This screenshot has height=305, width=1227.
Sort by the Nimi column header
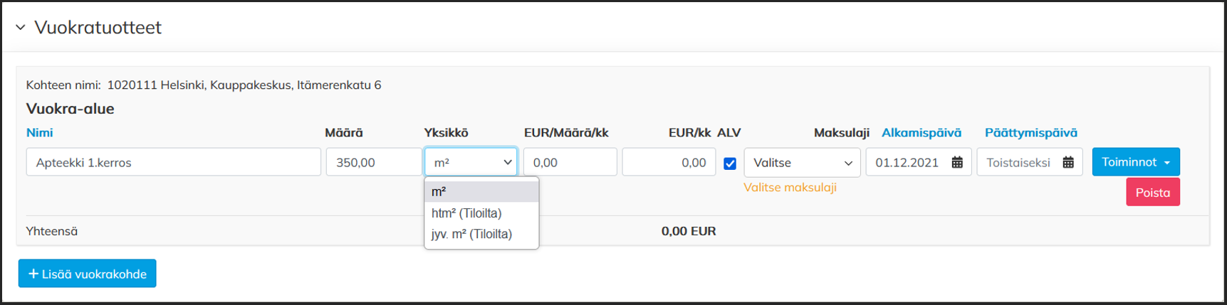(x=40, y=133)
